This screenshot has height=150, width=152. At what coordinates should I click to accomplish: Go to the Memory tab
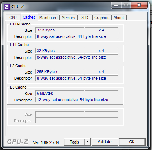[x=68, y=17]
